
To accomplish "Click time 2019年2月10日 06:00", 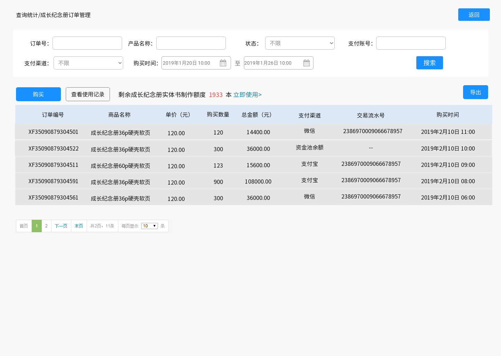I will 448,198.
